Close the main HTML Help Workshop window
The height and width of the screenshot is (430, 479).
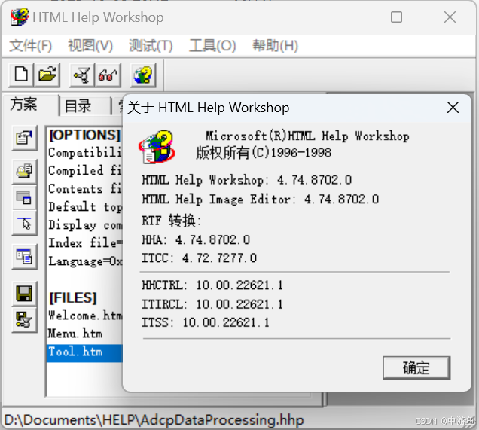(x=450, y=17)
